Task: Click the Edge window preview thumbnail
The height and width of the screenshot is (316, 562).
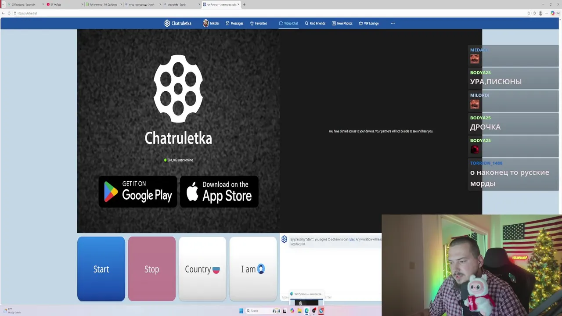Action: (x=306, y=299)
